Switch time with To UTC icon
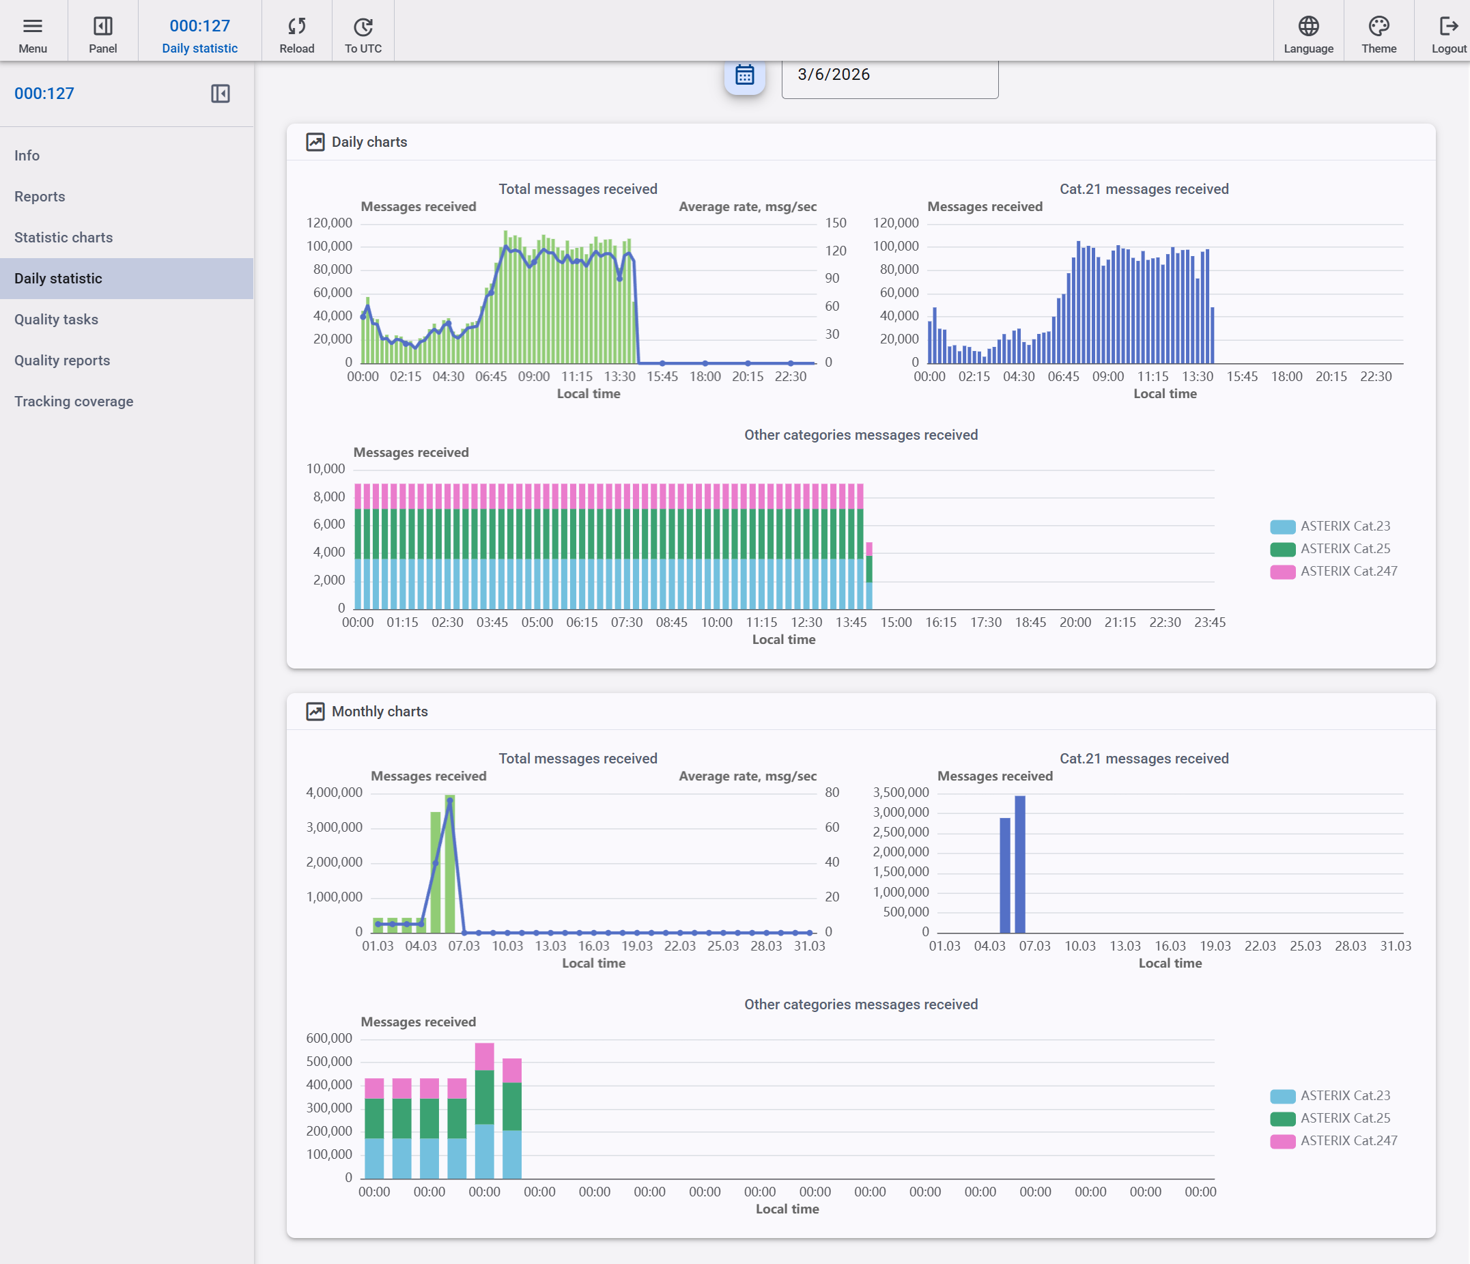1470x1264 pixels. 363,27
